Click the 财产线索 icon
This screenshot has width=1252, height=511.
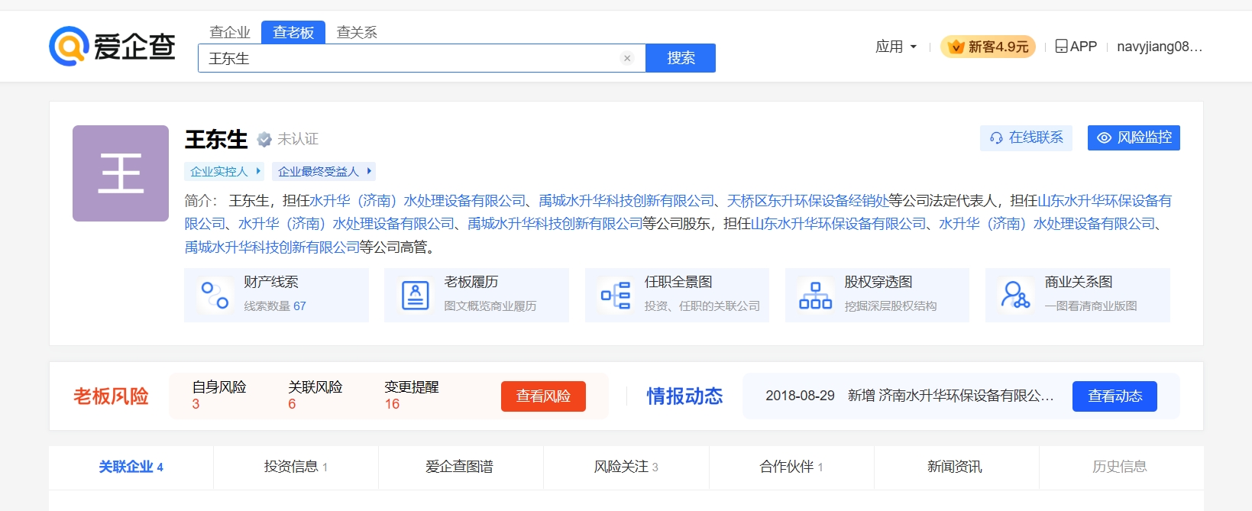pos(215,295)
